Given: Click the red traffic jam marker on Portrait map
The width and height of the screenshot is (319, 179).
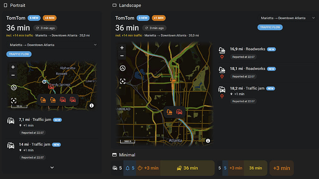Looking at the screenshot, I should 51,87.
